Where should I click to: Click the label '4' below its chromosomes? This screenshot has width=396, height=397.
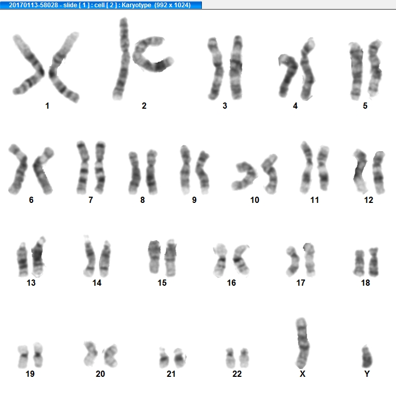pyautogui.click(x=295, y=106)
